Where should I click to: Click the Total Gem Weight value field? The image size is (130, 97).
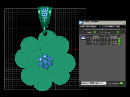click(100, 27)
